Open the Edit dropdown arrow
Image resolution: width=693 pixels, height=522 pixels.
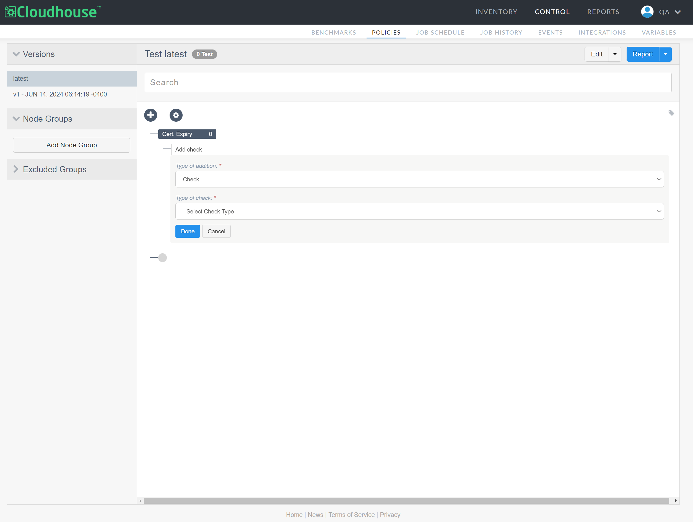click(615, 54)
